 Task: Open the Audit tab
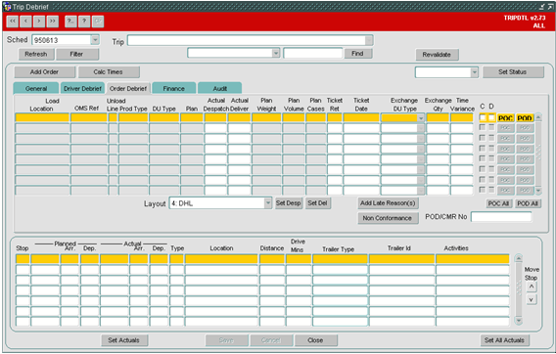(x=220, y=89)
